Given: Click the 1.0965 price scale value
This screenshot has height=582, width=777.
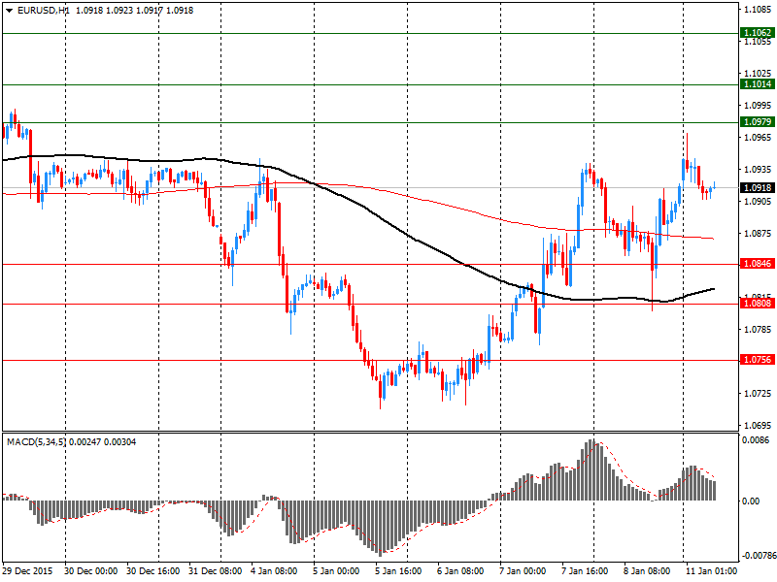Looking at the screenshot, I should click(758, 138).
